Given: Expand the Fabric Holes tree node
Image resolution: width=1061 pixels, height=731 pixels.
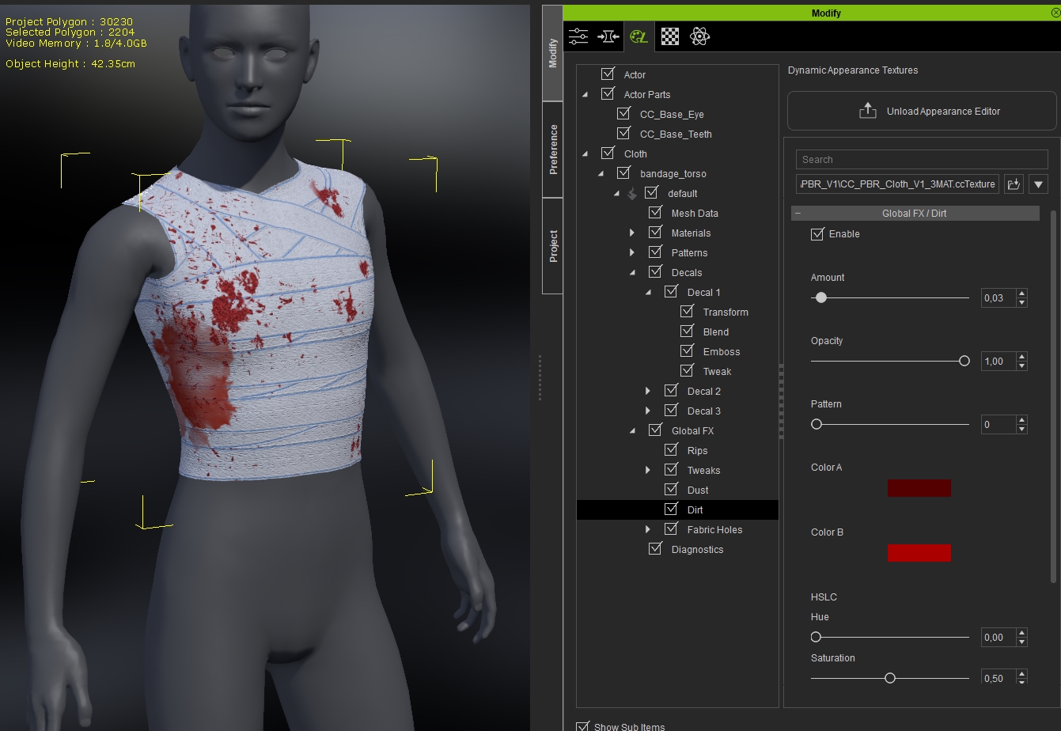Looking at the screenshot, I should [648, 529].
